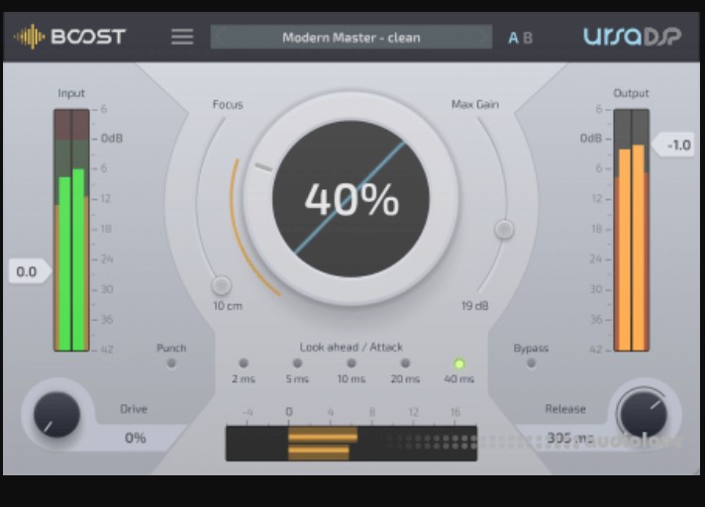This screenshot has height=507, width=705.
Task: Click the 19 dB Max Gain value
Action: (x=475, y=306)
